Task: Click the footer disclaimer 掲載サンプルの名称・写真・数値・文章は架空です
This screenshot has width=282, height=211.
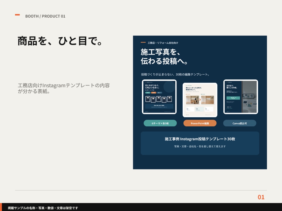Action: click(x=43, y=208)
